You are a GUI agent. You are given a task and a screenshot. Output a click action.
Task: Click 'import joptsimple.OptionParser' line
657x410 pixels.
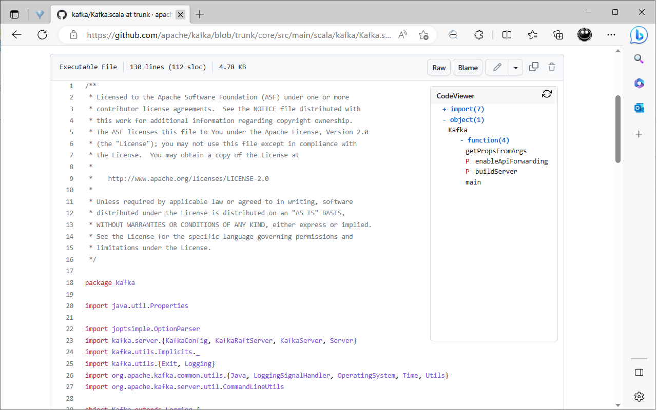pyautogui.click(x=143, y=329)
